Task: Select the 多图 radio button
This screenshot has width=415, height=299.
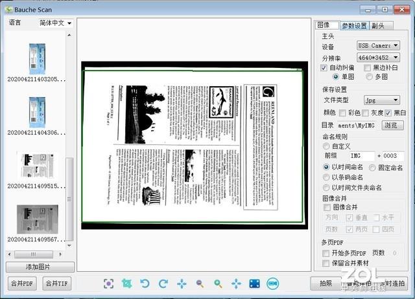Action: click(x=369, y=77)
